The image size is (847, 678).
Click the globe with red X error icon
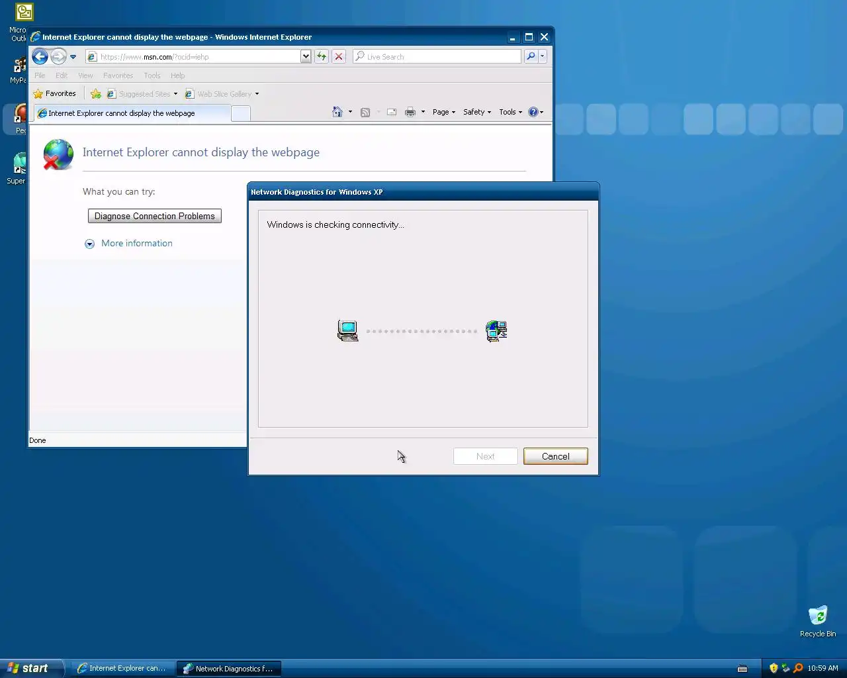[58, 154]
